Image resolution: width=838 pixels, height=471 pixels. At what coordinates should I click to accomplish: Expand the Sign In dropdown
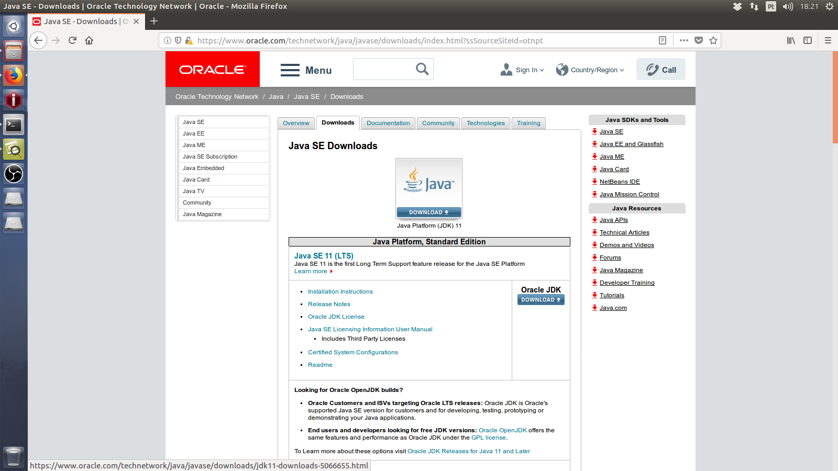522,70
